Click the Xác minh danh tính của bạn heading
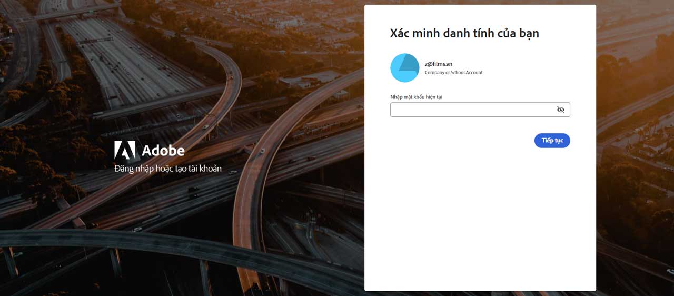 [464, 34]
